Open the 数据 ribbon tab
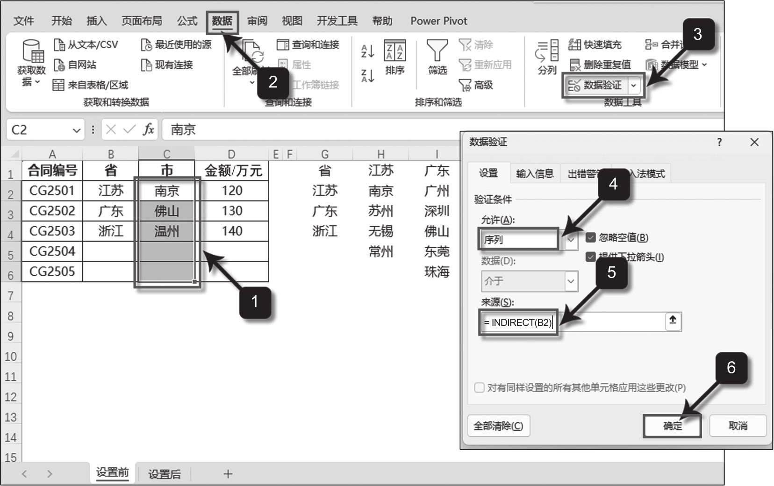This screenshot has width=774, height=486. pos(222,21)
